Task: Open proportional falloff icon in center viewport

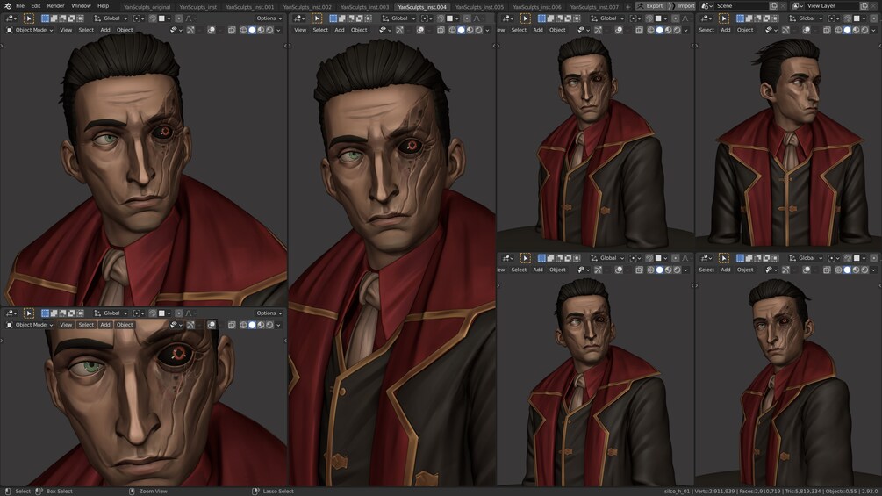Action: (477, 18)
